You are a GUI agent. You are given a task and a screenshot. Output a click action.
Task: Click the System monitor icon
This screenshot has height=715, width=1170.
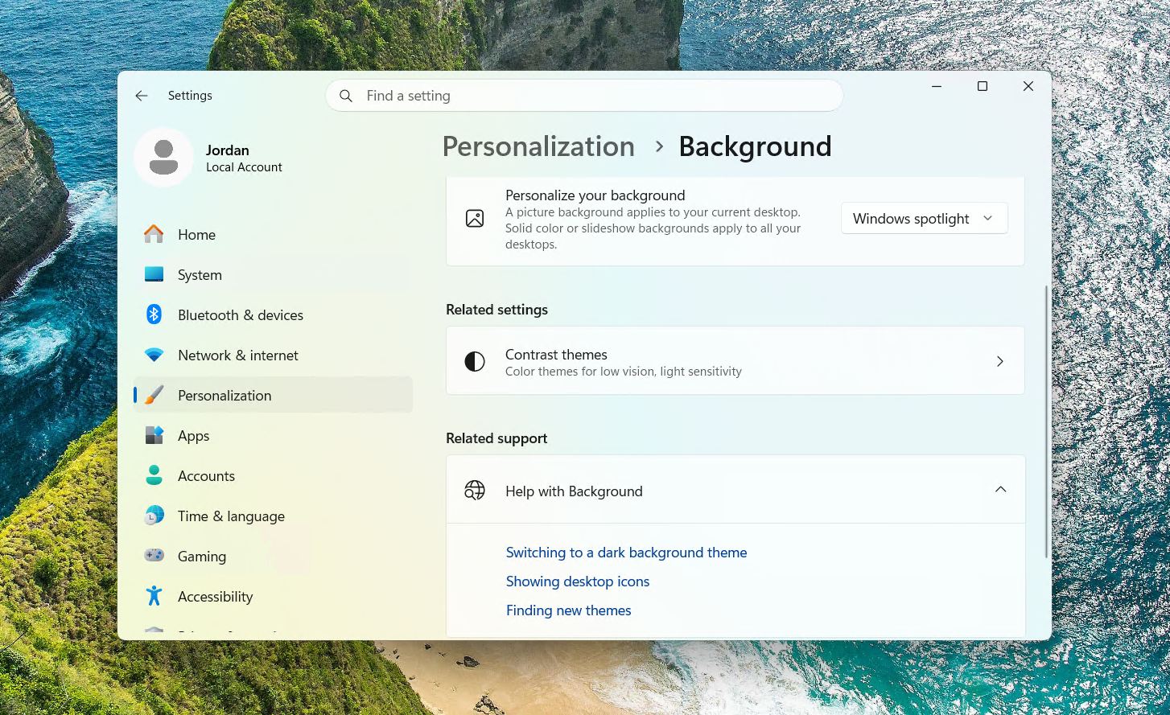click(x=154, y=274)
